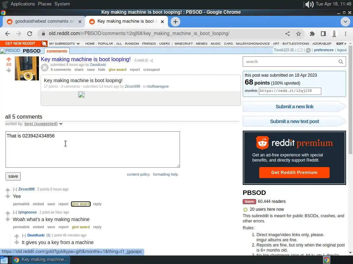
Task: Close the goodraisthebest comments tab
Action: click(x=80, y=22)
